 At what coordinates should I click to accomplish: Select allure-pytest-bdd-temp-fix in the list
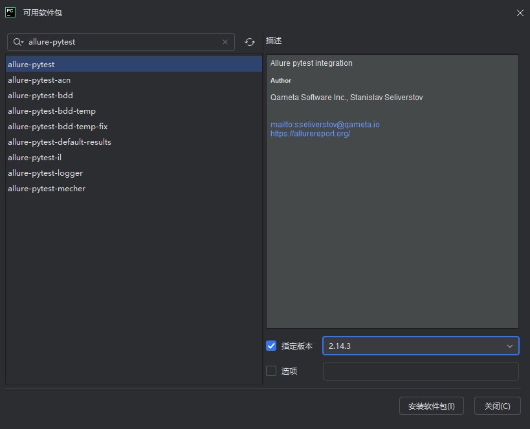[134, 127]
